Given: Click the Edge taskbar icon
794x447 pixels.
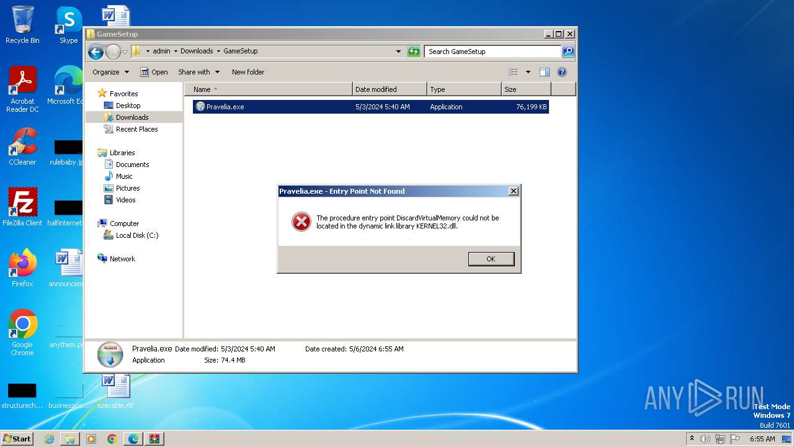Looking at the screenshot, I should click(x=133, y=439).
